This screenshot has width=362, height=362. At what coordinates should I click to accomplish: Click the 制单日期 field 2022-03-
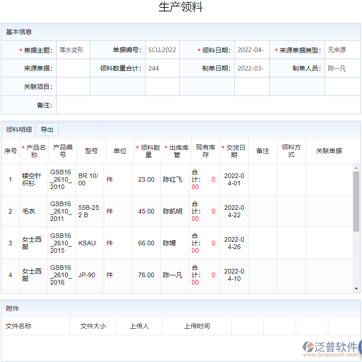tap(252, 68)
